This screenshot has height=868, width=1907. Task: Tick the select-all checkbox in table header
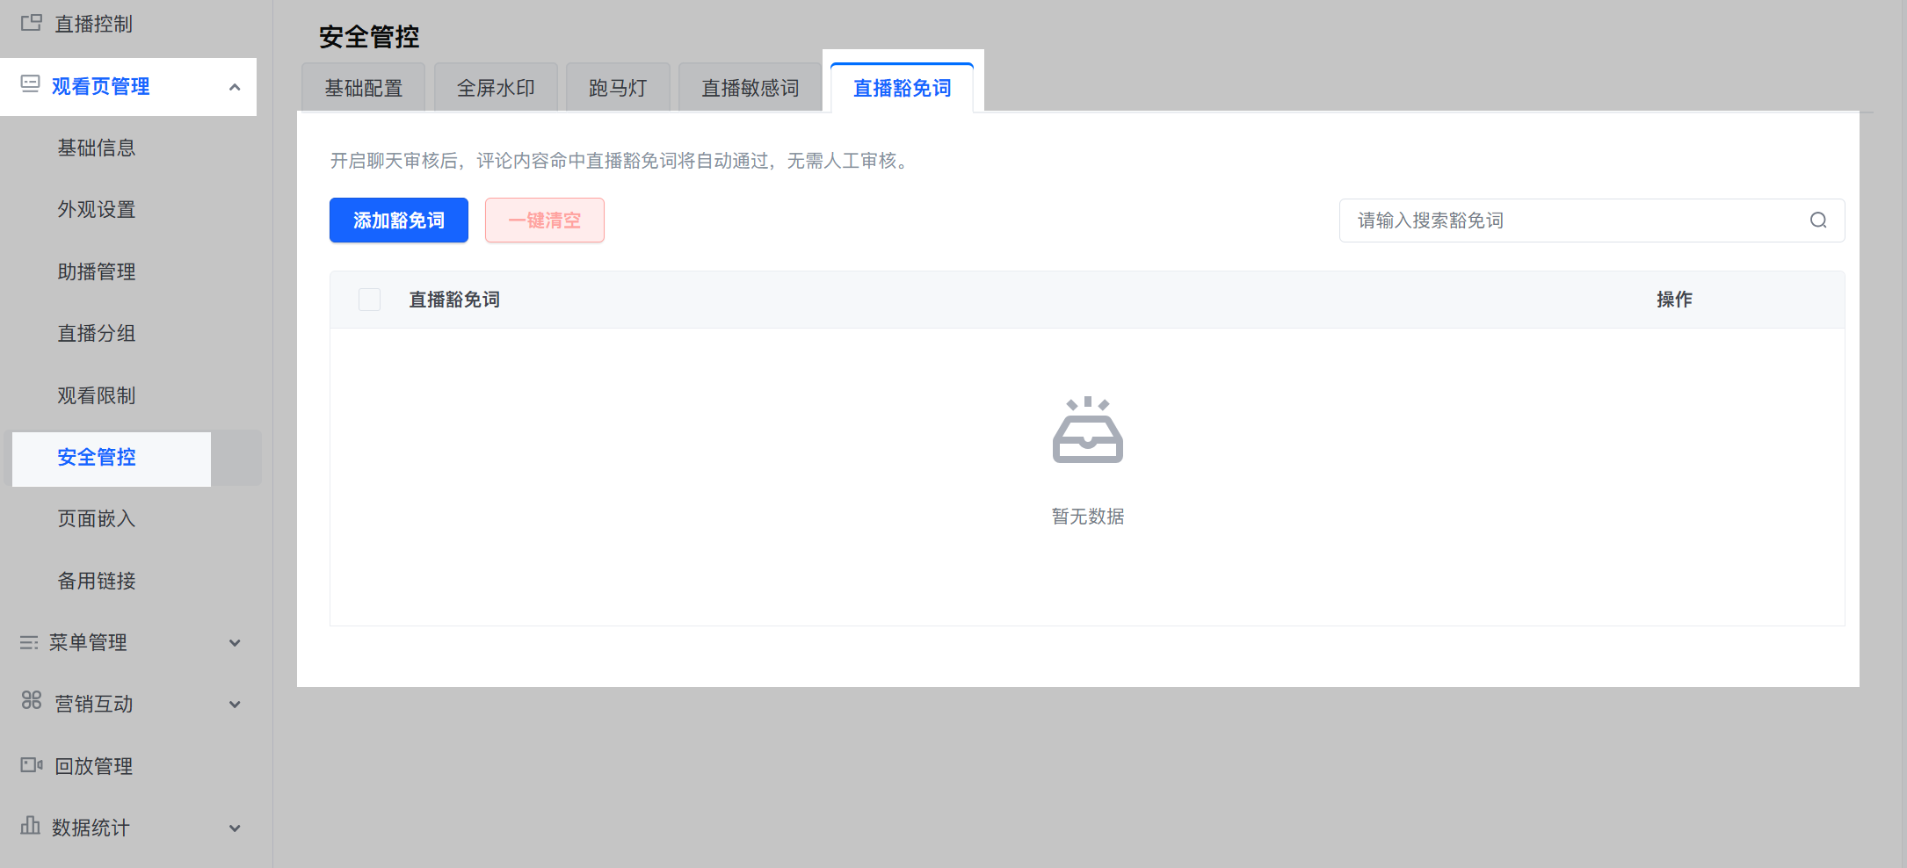(370, 300)
